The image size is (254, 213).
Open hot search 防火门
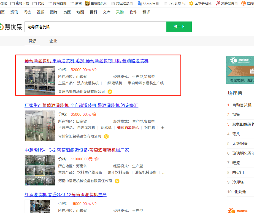pyautogui.click(x=238, y=172)
